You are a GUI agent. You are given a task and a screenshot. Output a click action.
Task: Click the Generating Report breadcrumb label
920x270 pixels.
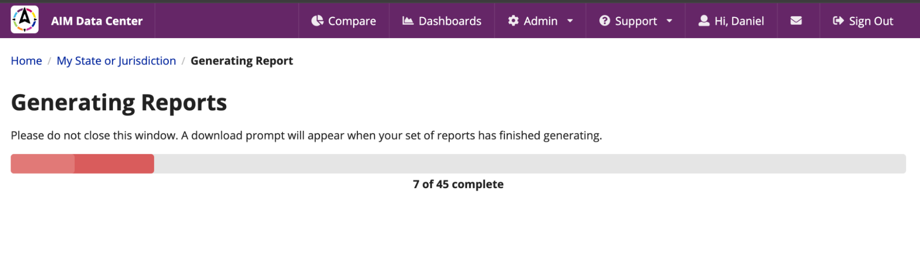click(x=242, y=60)
